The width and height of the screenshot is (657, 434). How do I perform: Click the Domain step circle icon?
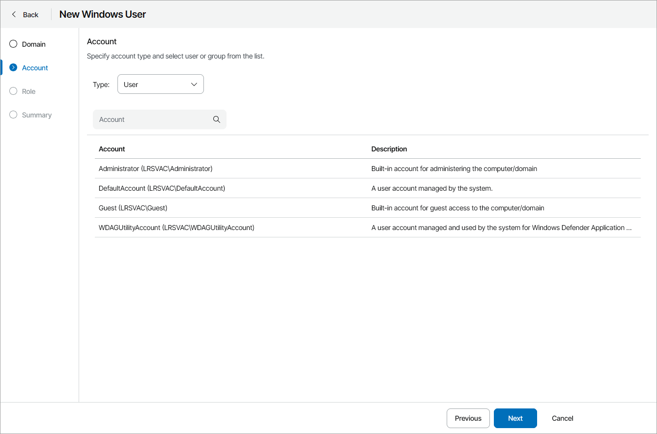coord(13,44)
